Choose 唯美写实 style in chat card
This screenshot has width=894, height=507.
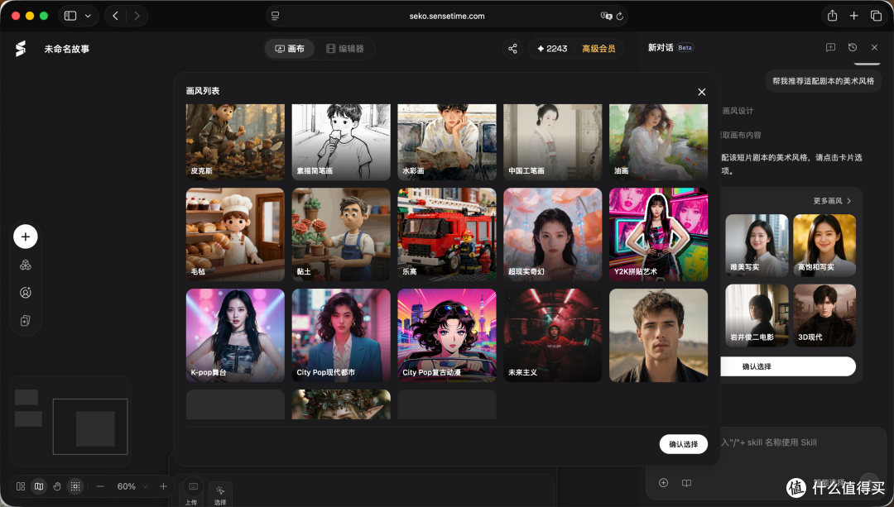point(757,246)
